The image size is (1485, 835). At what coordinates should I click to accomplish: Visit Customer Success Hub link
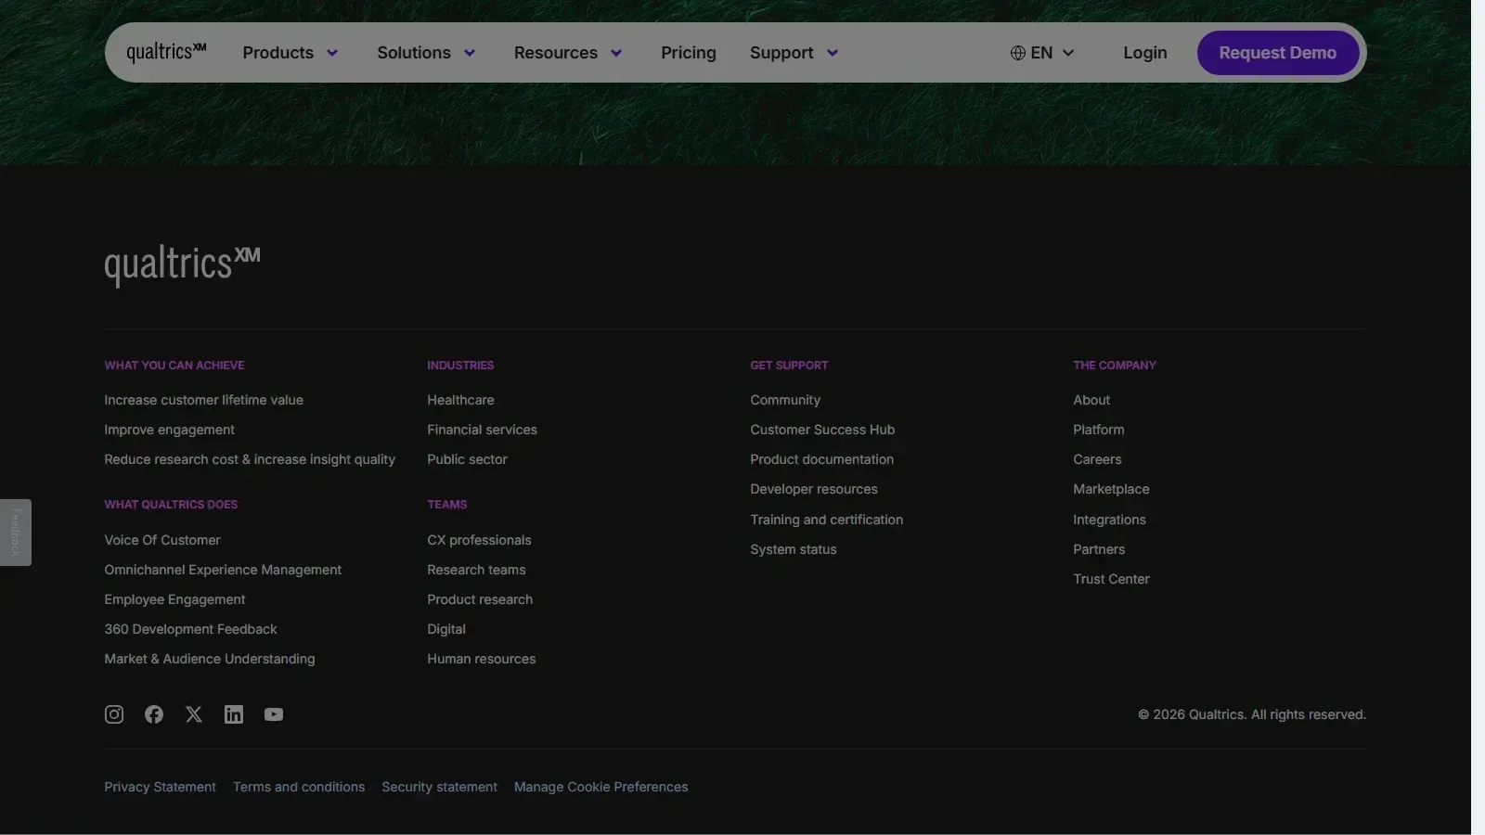(822, 430)
